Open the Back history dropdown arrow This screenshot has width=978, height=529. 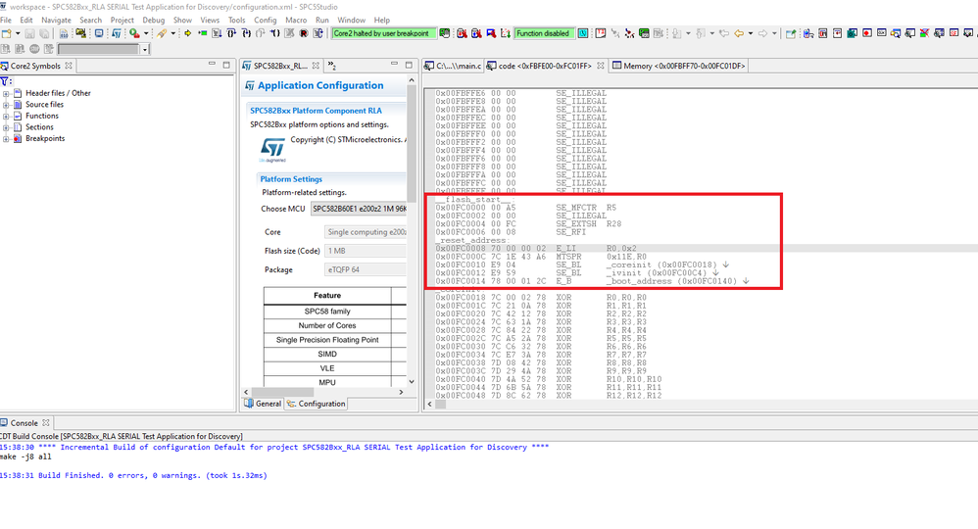pos(751,33)
